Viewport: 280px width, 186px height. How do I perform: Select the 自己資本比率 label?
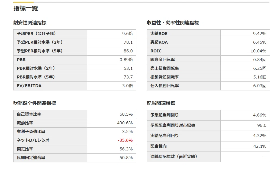pyautogui.click(x=29, y=114)
